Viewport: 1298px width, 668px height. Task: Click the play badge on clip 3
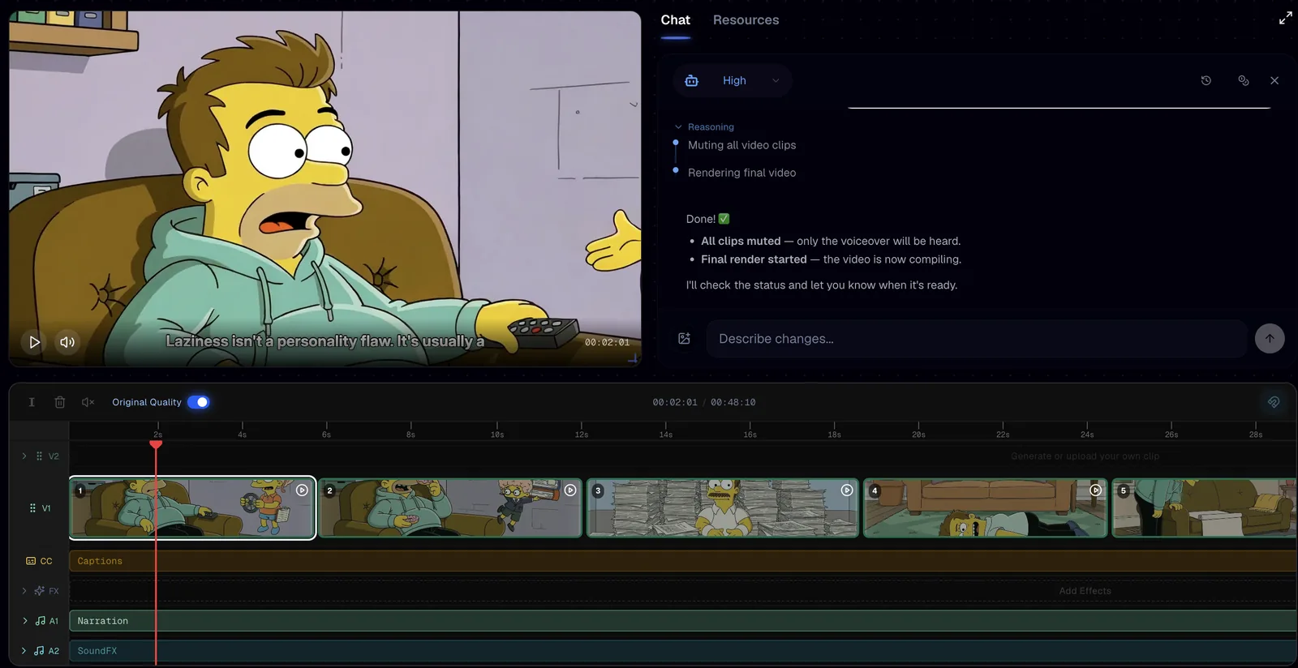(847, 490)
